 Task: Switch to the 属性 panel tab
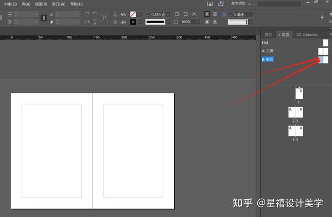[268, 35]
